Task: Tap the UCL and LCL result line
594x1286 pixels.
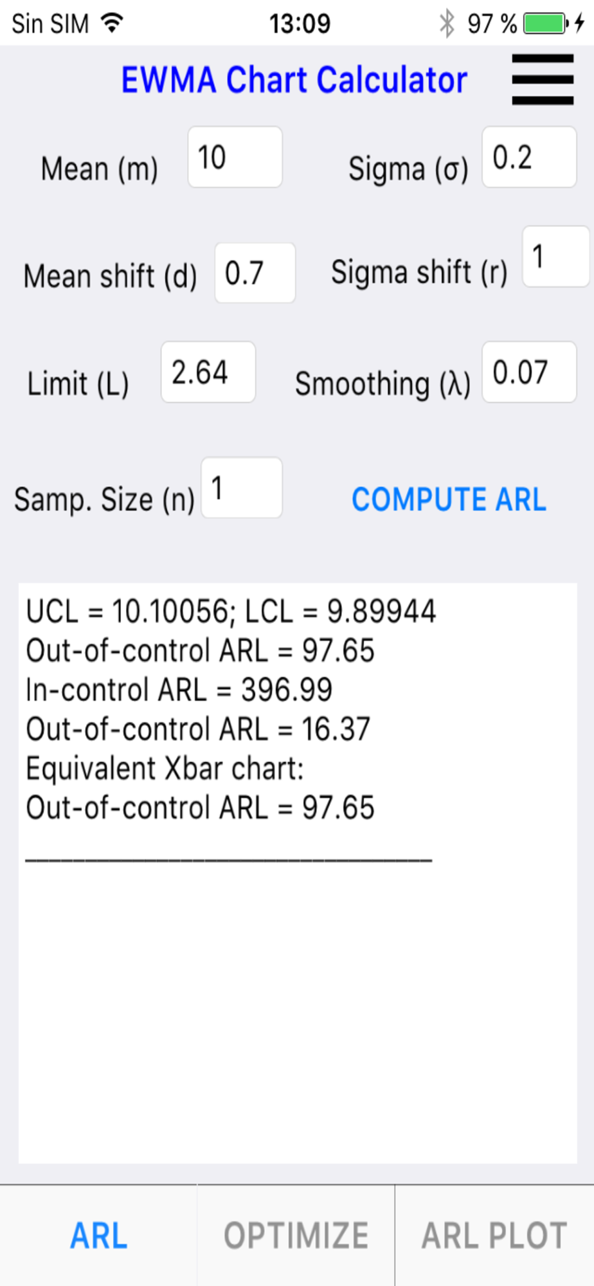Action: point(231,611)
